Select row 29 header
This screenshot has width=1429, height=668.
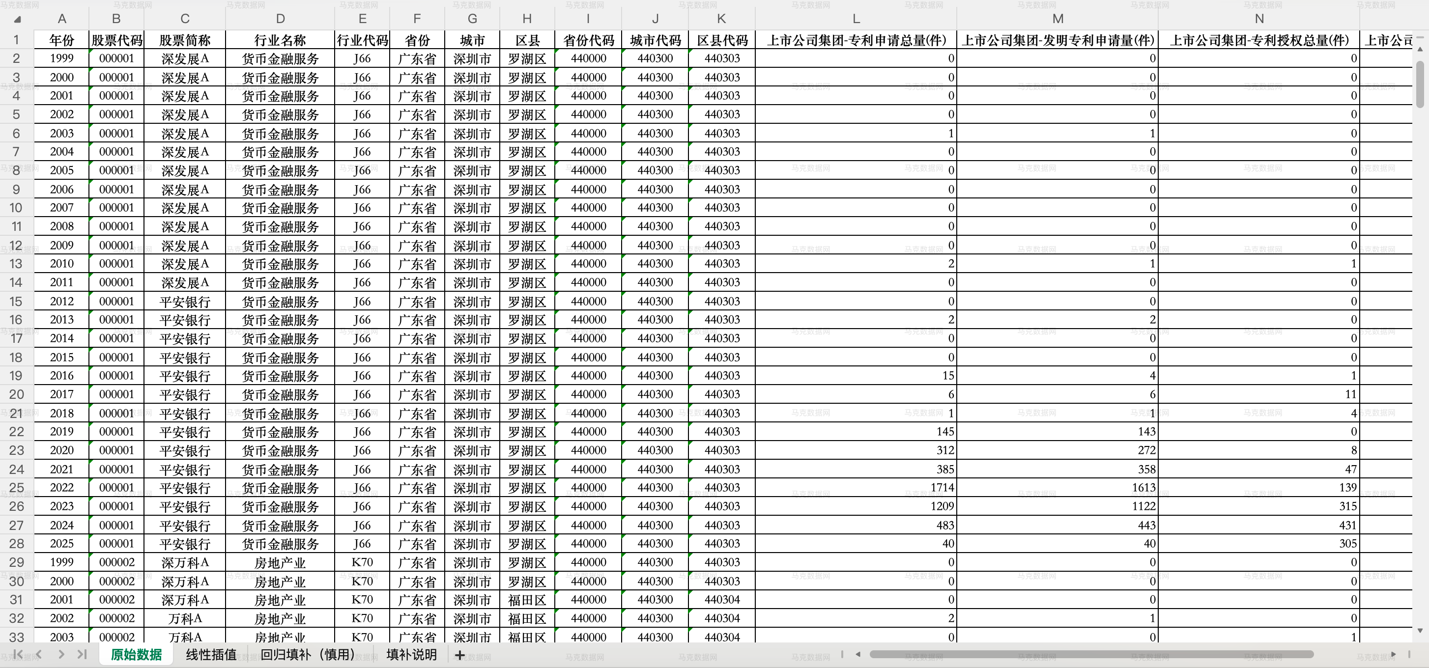[x=17, y=562]
